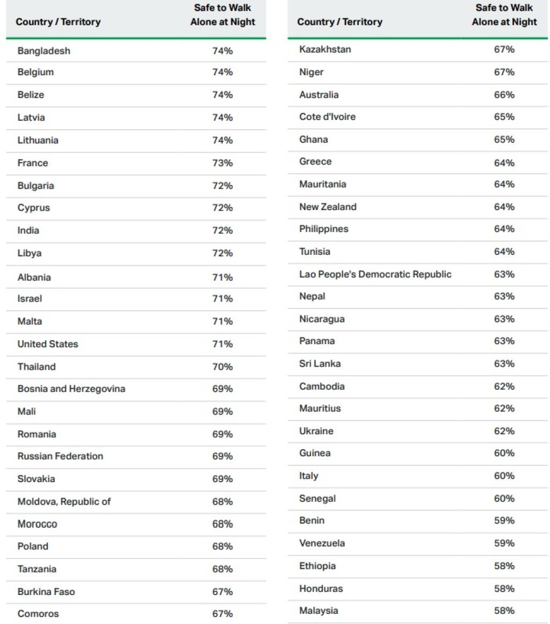Select Moldova, Republic of text

point(64,501)
